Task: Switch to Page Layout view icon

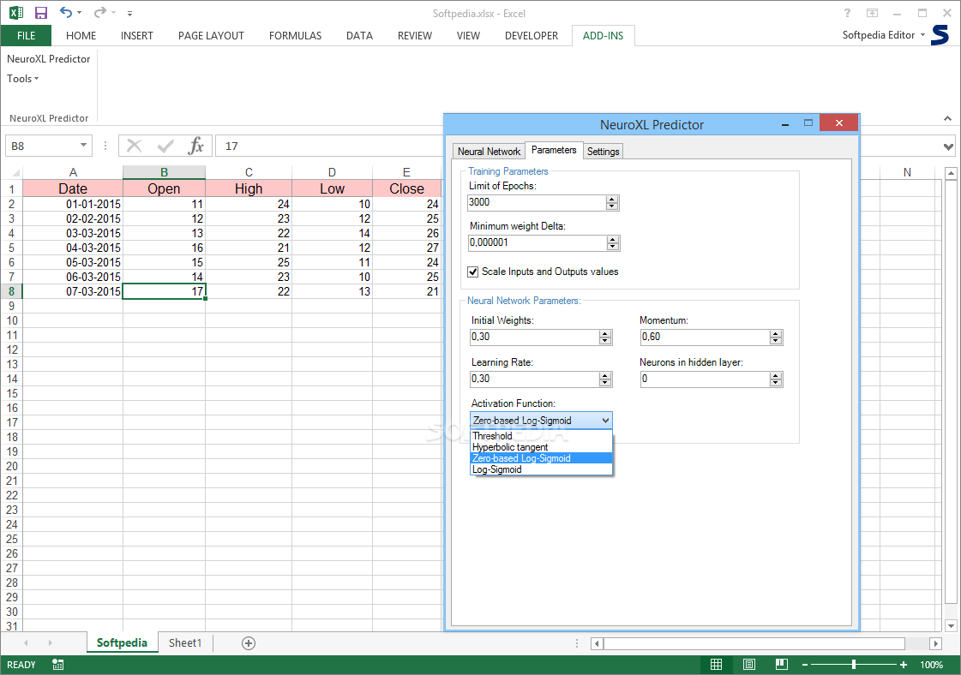Action: tap(749, 665)
